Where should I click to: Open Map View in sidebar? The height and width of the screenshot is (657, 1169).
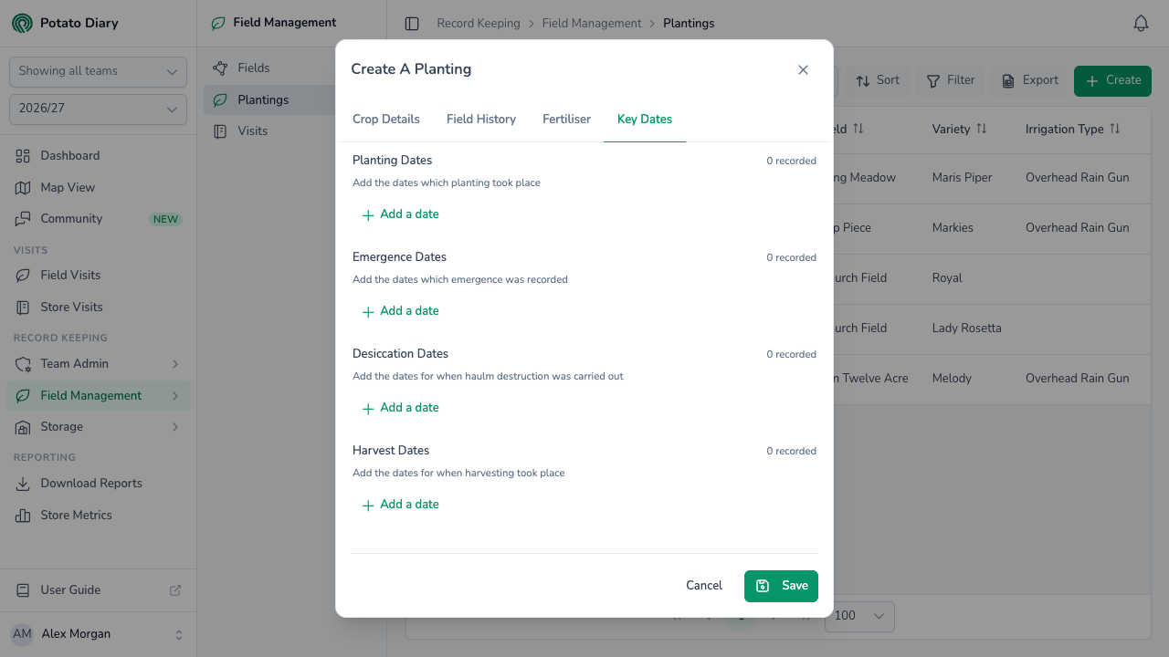coord(98,188)
